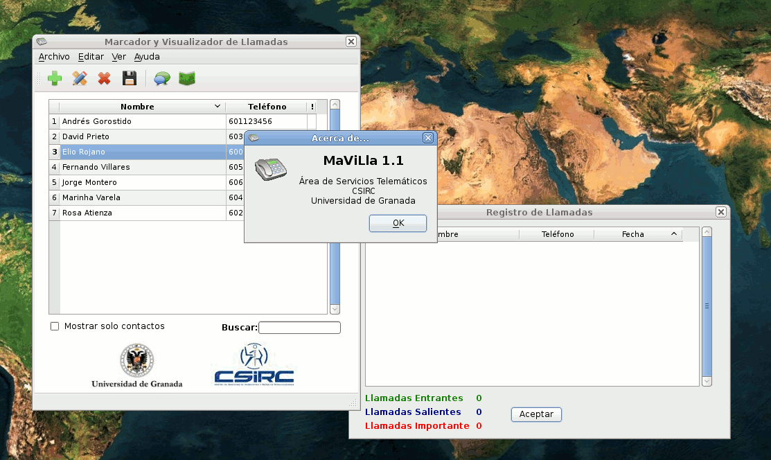Click the floppy disk save icon
771x460 pixels.
(129, 78)
